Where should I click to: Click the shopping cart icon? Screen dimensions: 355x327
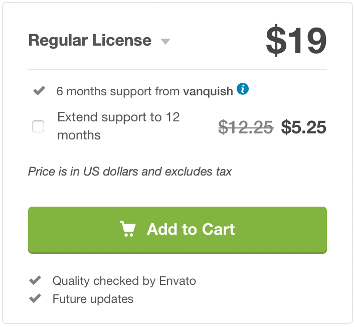(128, 229)
